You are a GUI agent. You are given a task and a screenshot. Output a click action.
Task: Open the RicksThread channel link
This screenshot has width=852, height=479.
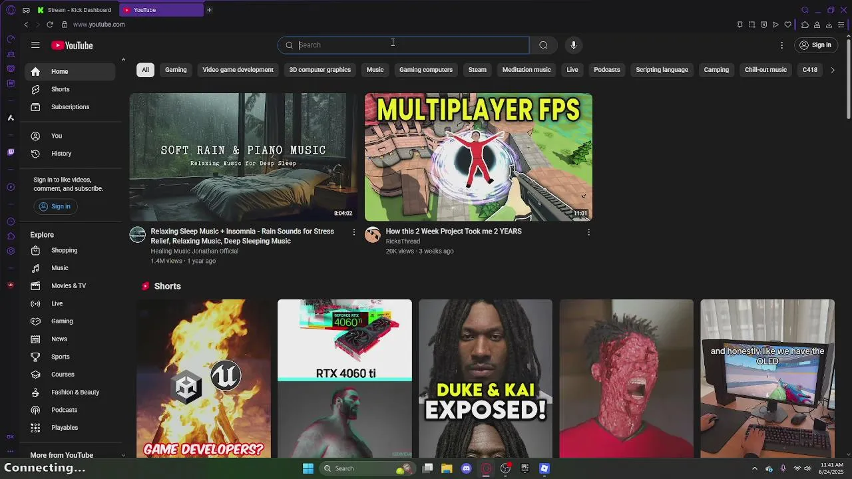coord(403,241)
